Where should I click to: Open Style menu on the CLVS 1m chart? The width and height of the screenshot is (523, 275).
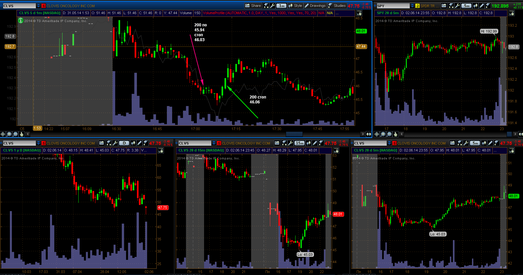click(x=295, y=6)
